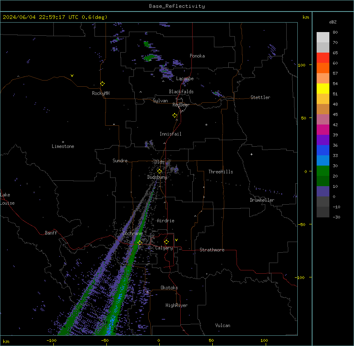Click the green echo west of Ponoka
Viewport: 354px width, 346px height.
pos(149,58)
